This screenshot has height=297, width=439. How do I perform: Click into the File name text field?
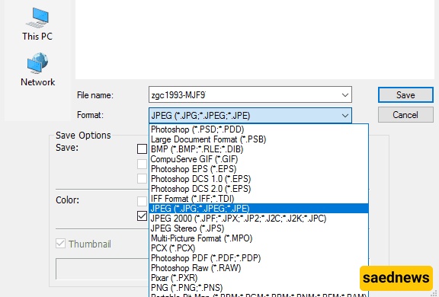tap(244, 94)
